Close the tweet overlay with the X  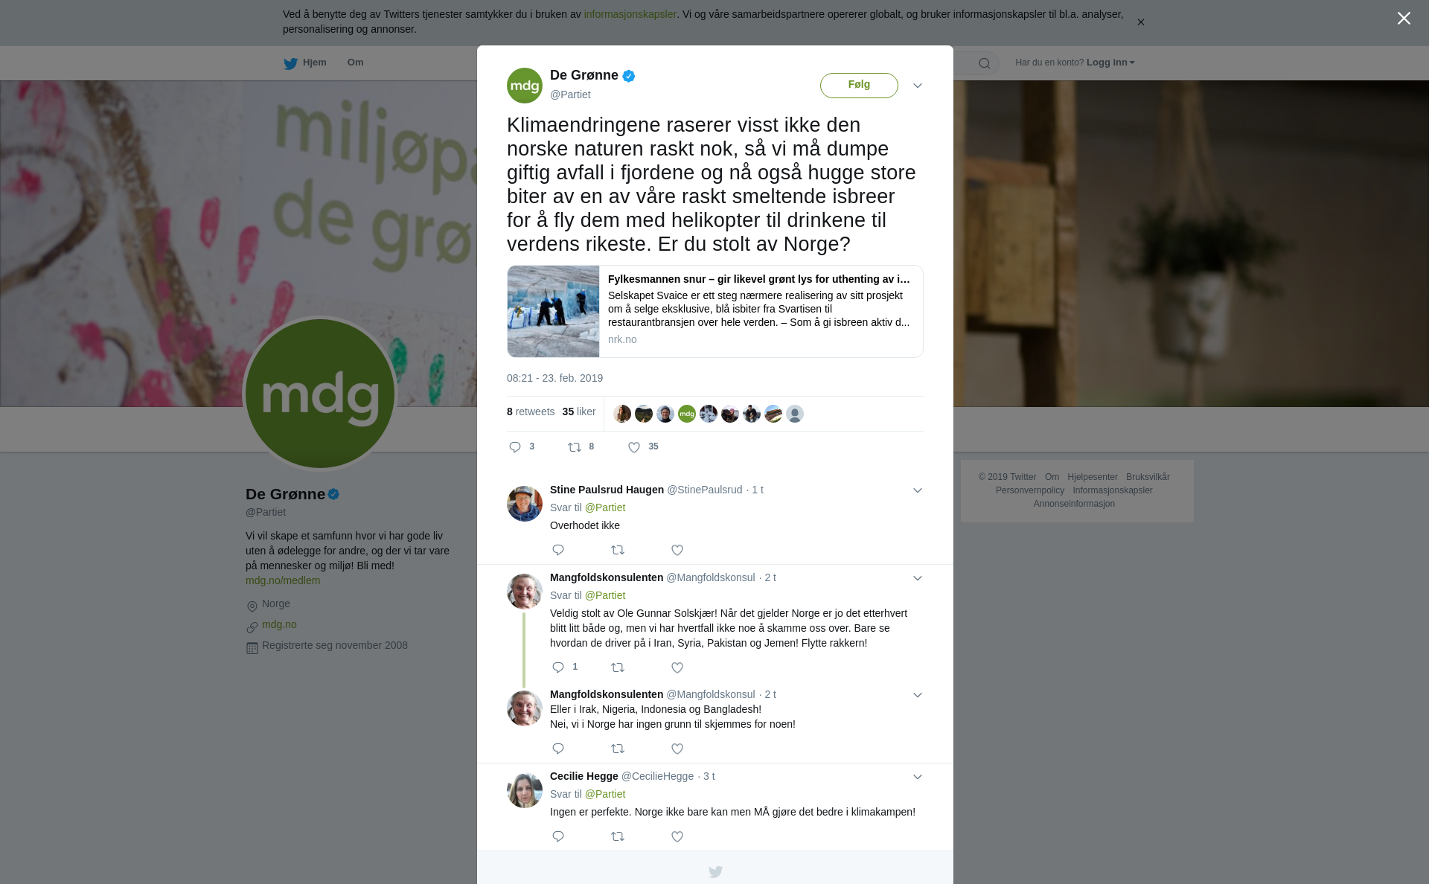[x=1404, y=19]
